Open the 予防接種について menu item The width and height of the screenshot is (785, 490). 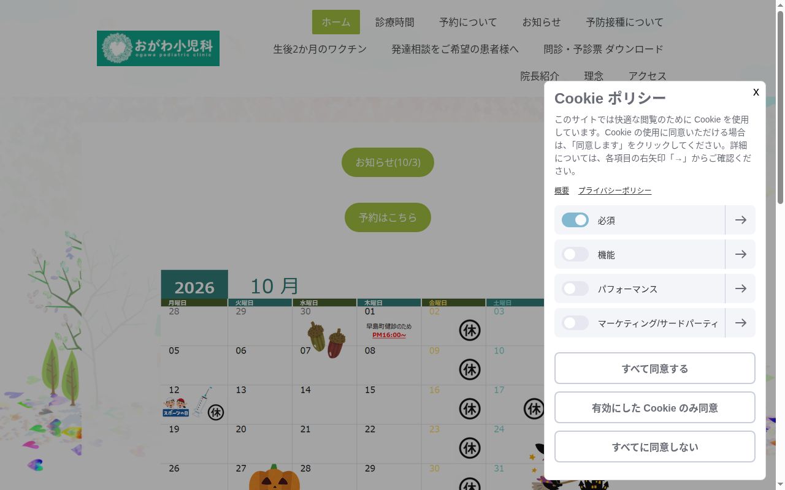pyautogui.click(x=625, y=22)
